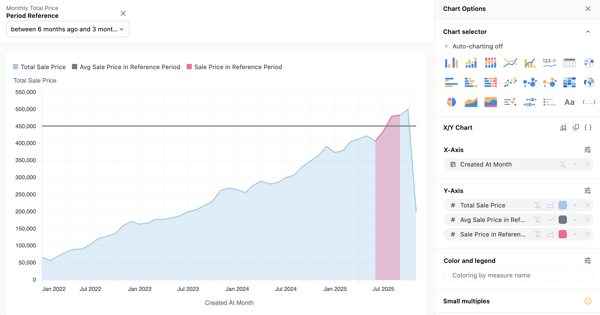Collapse the Chart selector section
Image resolution: width=600 pixels, height=315 pixels.
(588, 32)
